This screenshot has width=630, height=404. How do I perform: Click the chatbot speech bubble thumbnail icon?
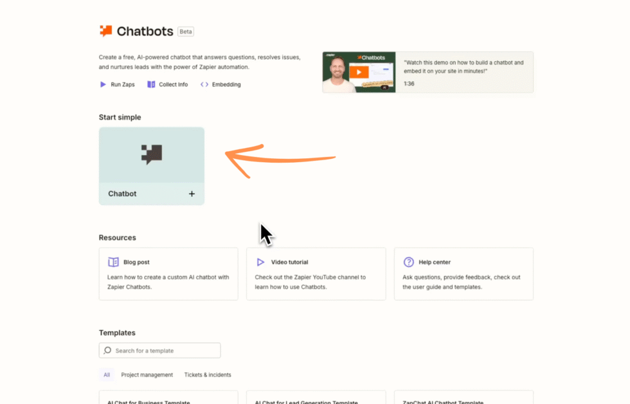151,154
